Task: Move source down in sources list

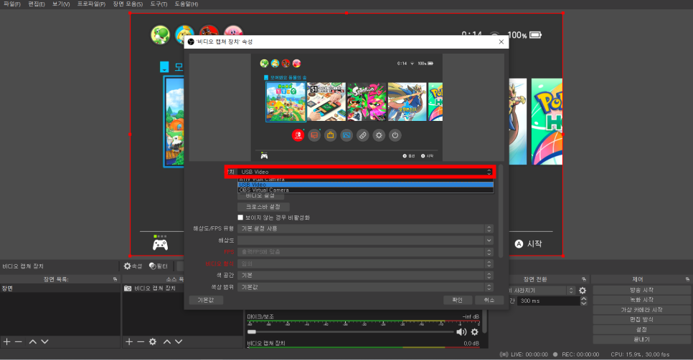Action: tap(179, 341)
